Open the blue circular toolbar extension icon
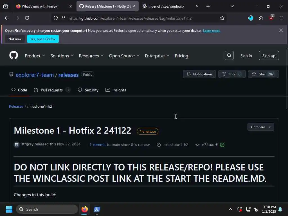The image size is (288, 216). [x=251, y=18]
